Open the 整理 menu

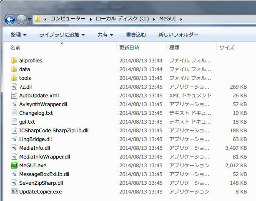pos(18,35)
